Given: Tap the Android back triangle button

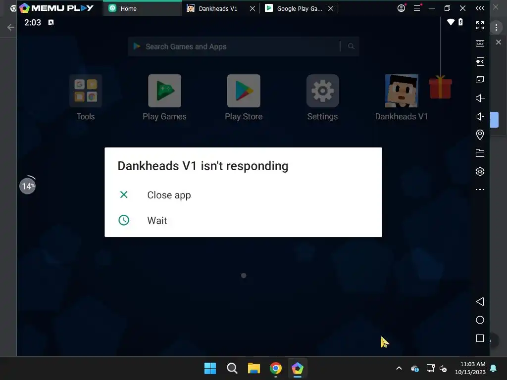Looking at the screenshot, I should [x=480, y=301].
